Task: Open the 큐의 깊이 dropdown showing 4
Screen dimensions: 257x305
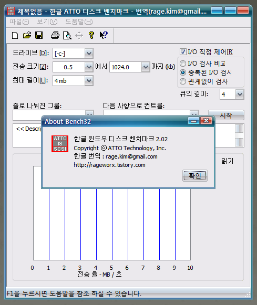Action: [x=240, y=94]
